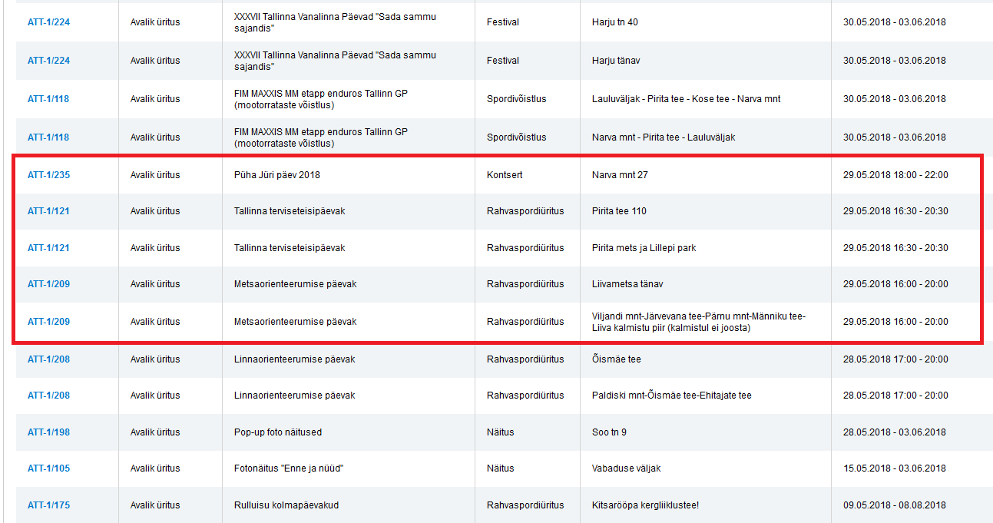Open ATT-1/224 link for Harju tn 40 row
The height and width of the screenshot is (523, 993).
point(48,22)
